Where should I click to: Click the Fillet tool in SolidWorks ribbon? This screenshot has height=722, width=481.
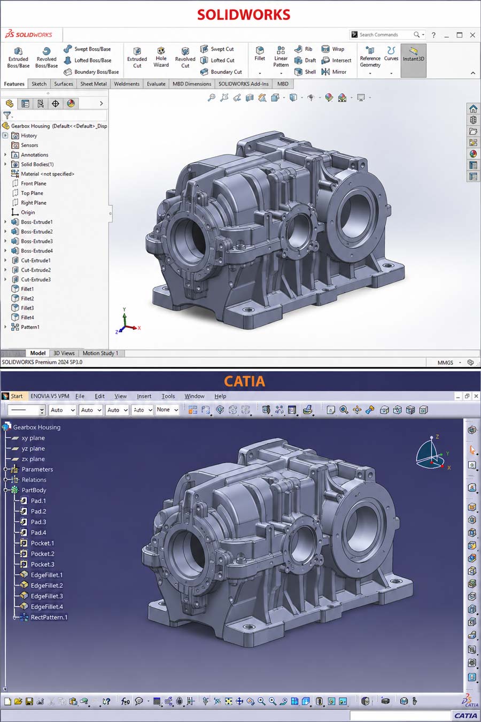click(x=260, y=54)
